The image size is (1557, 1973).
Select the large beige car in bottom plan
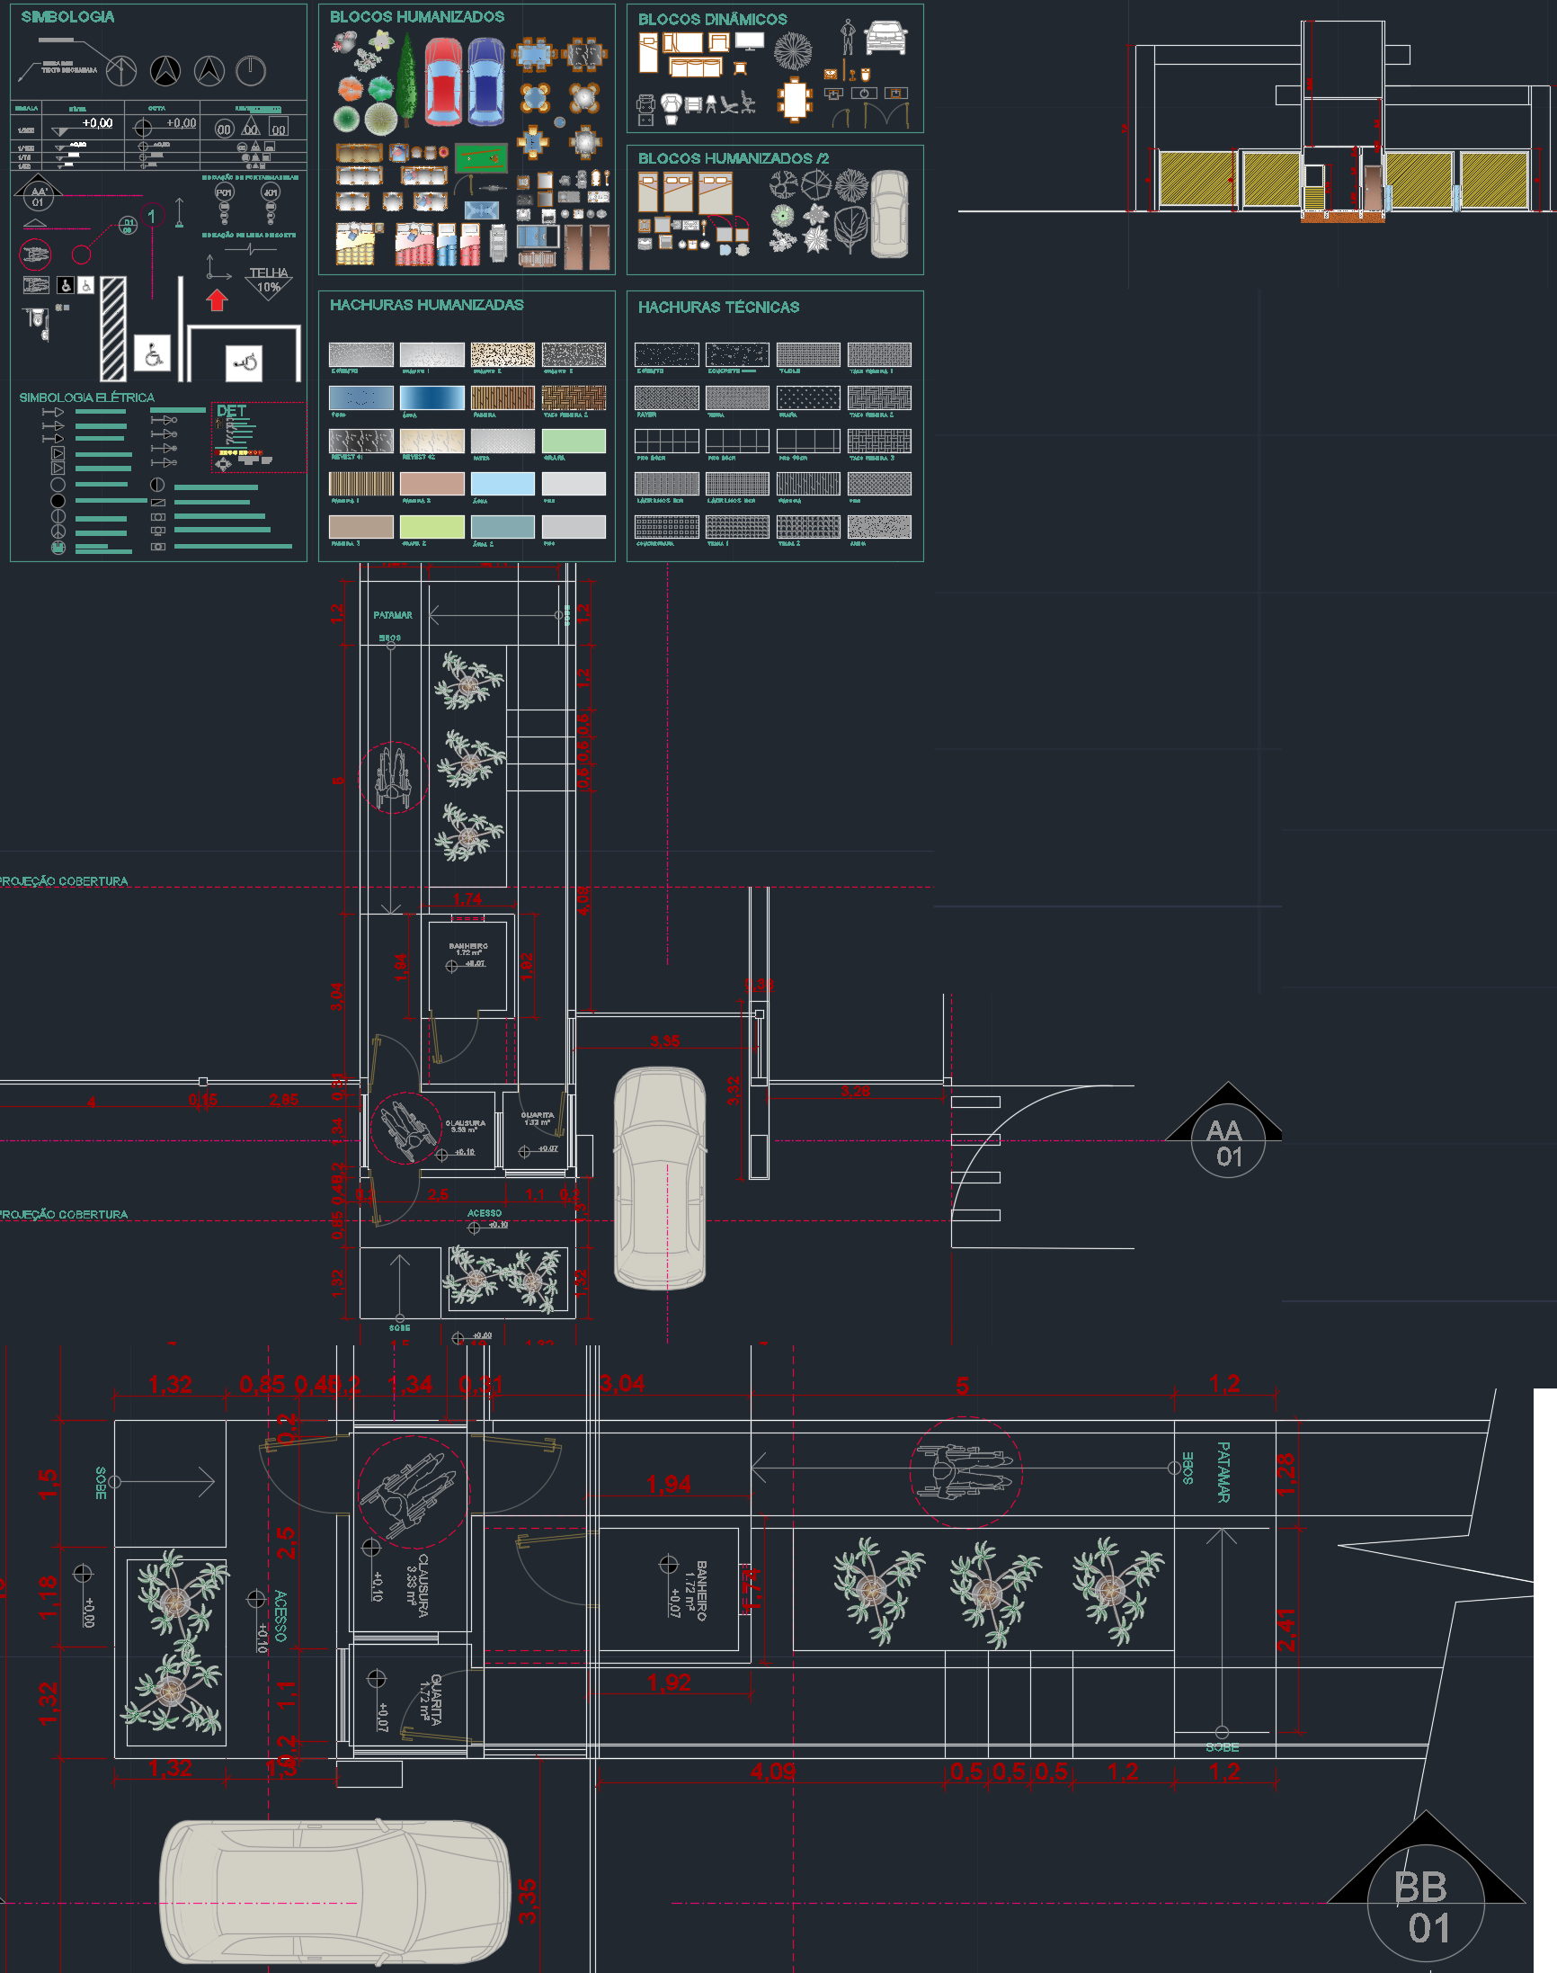(x=334, y=1892)
